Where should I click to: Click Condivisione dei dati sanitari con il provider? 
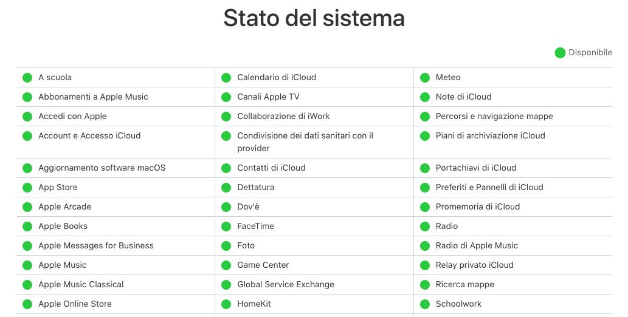tap(305, 141)
